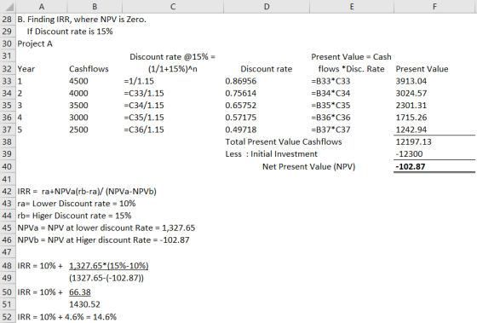The width and height of the screenshot is (477, 323).
Task: Click formula cell '=B35*C35'
Action: [x=330, y=106]
